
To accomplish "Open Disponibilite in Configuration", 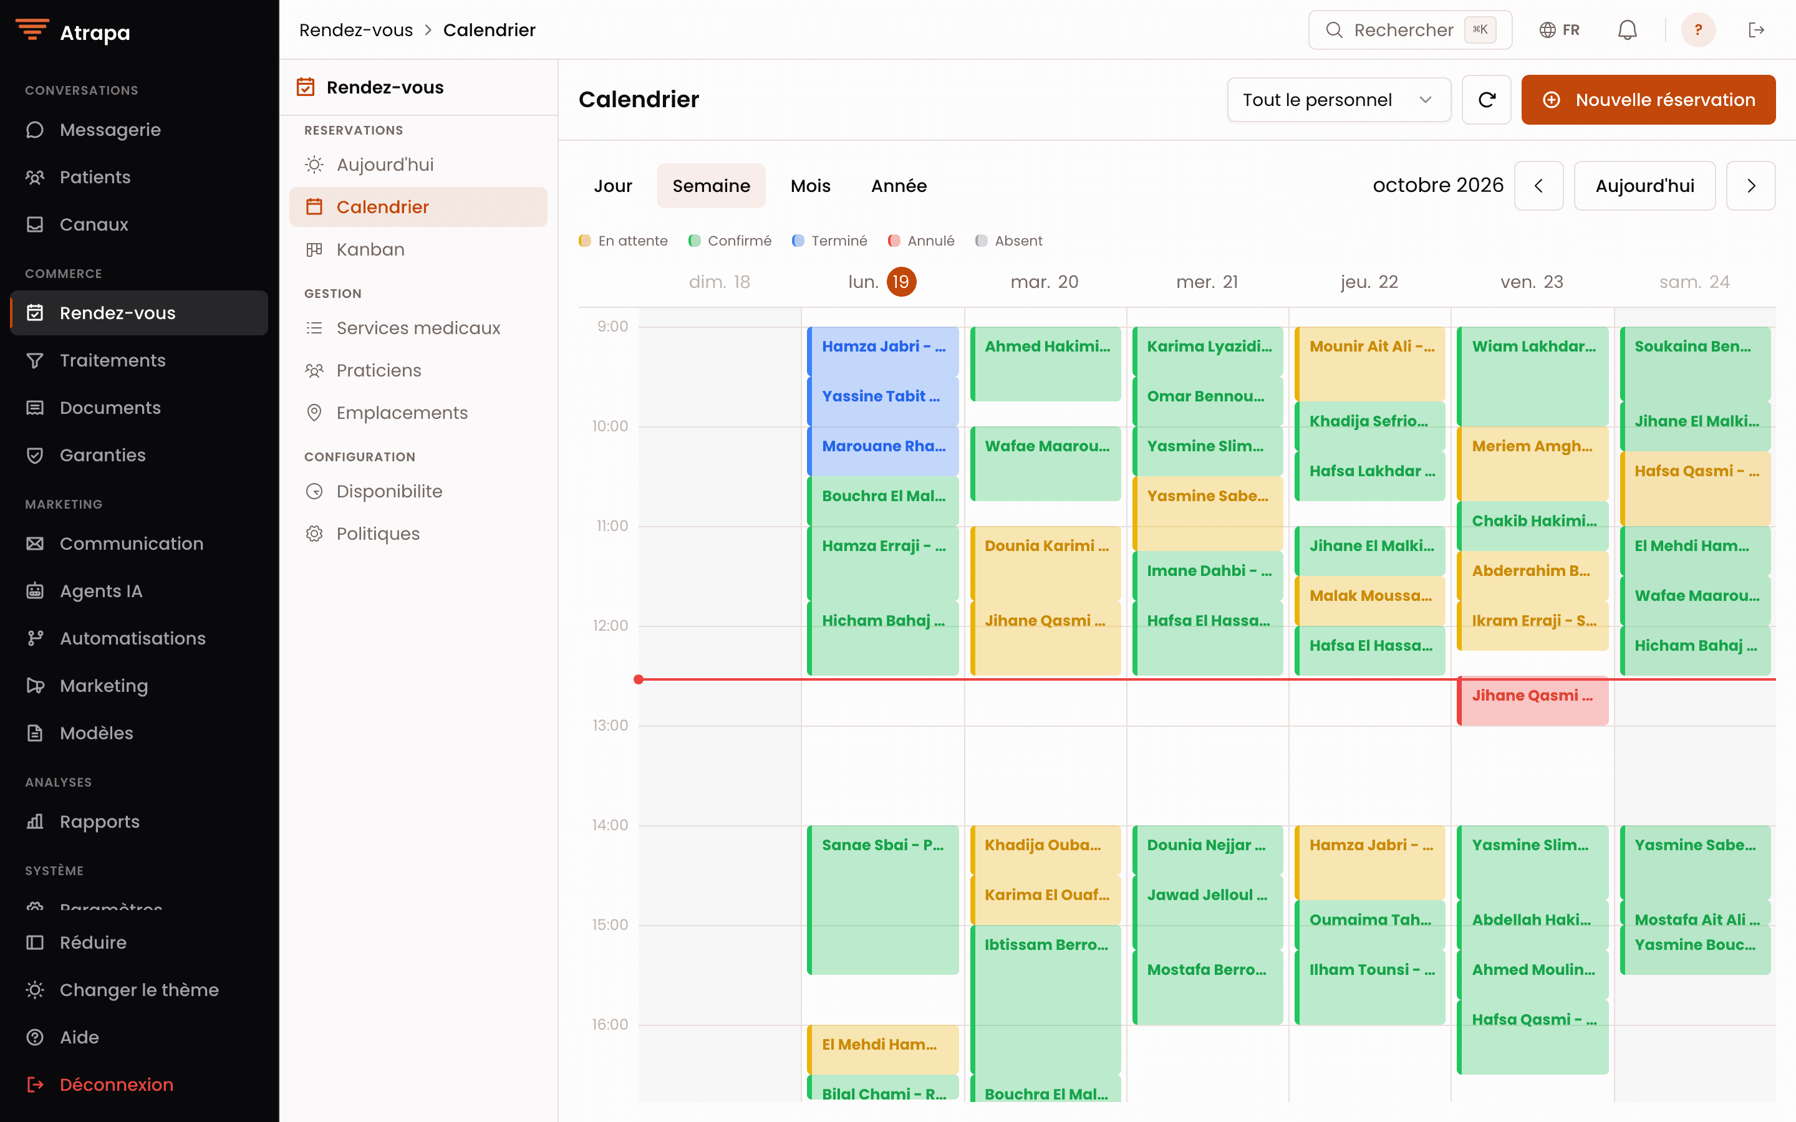I will coord(418,491).
